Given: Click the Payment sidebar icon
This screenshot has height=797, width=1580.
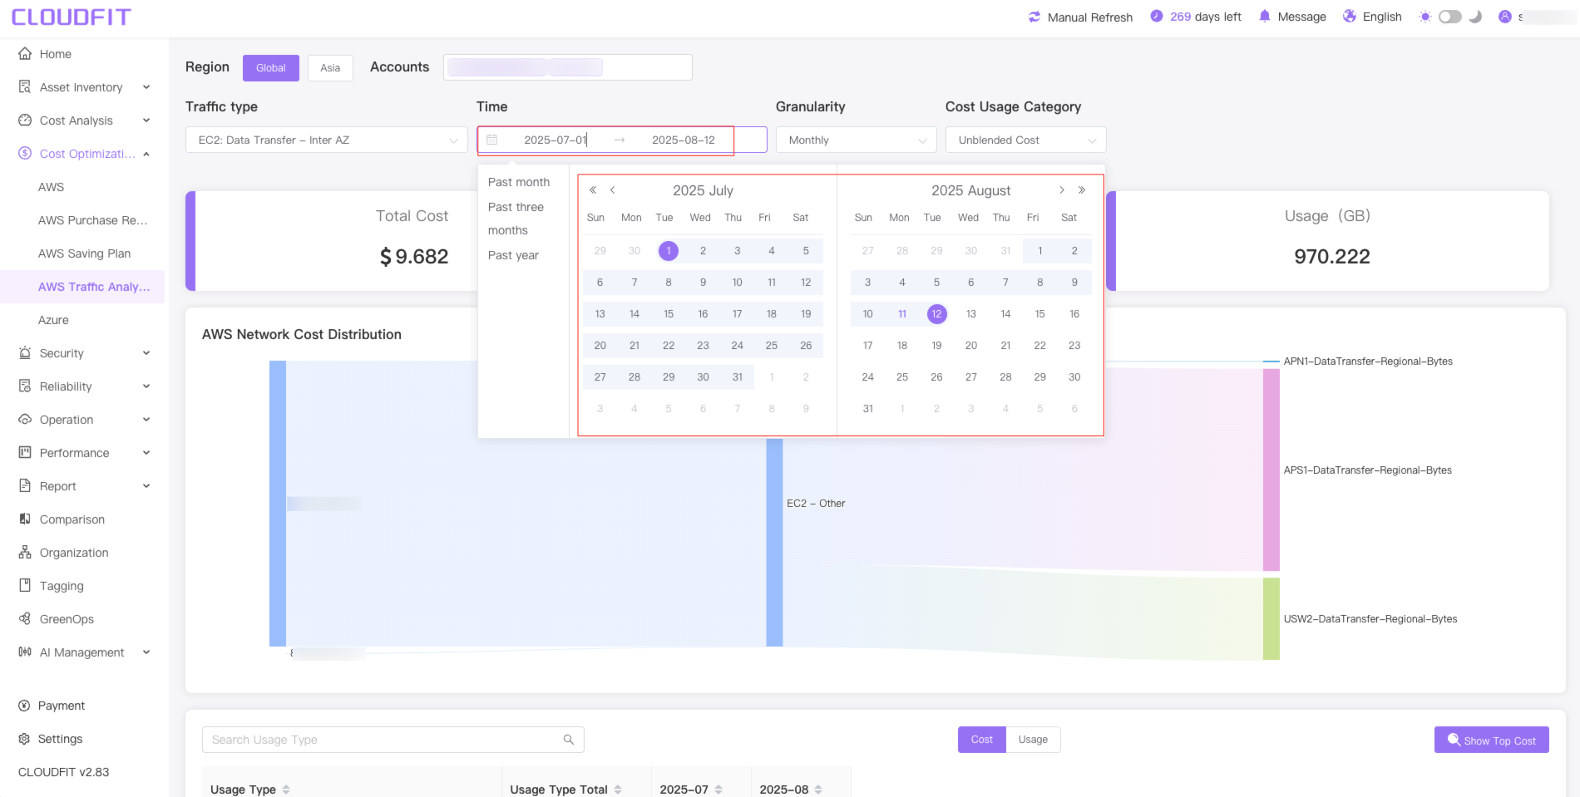Looking at the screenshot, I should 24,706.
